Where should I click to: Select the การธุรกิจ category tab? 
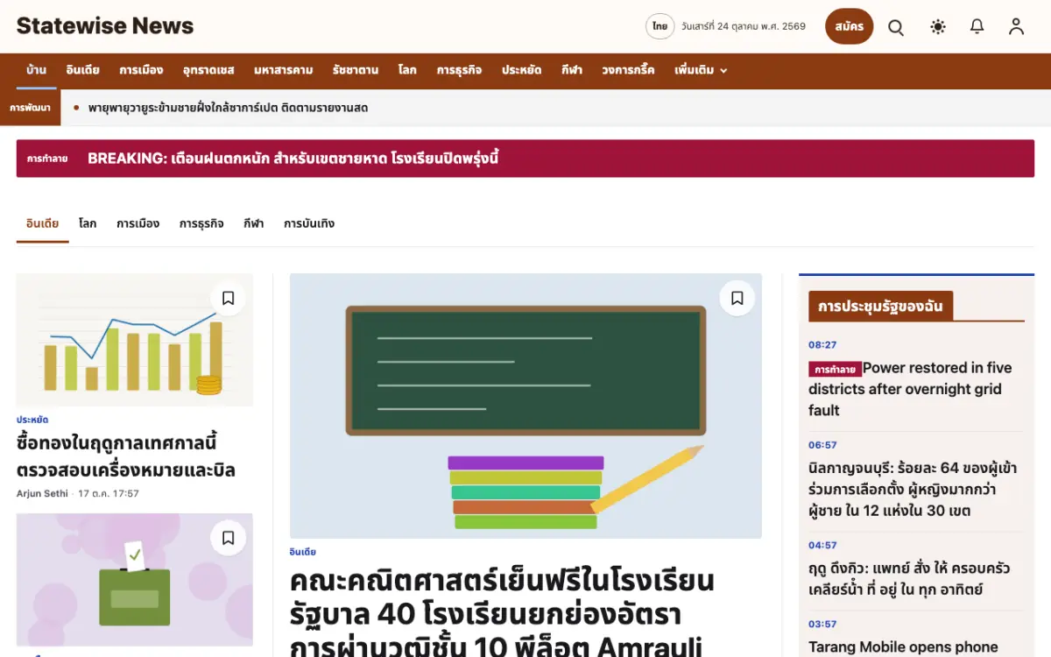[x=201, y=224]
